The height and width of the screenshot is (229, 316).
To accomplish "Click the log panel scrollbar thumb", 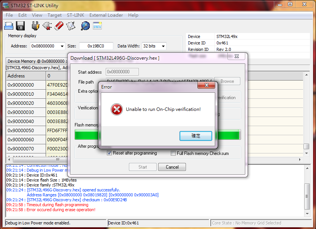I will coord(307,196).
